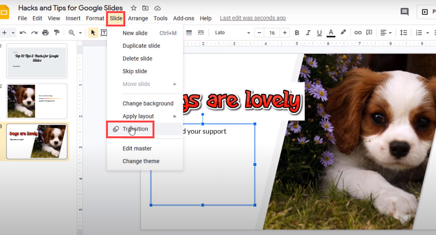Image resolution: width=436 pixels, height=235 pixels.
Task: Add a comment with the comment icon
Action: 368,33
